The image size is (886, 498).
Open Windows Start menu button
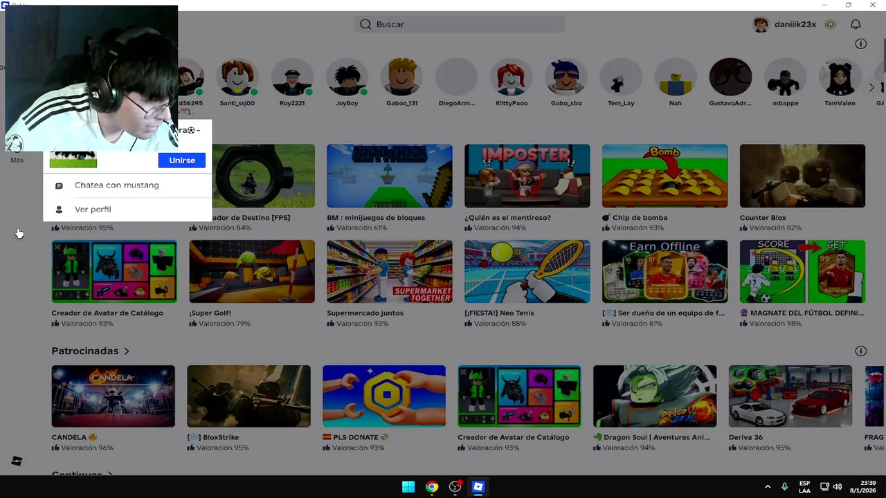coord(408,487)
